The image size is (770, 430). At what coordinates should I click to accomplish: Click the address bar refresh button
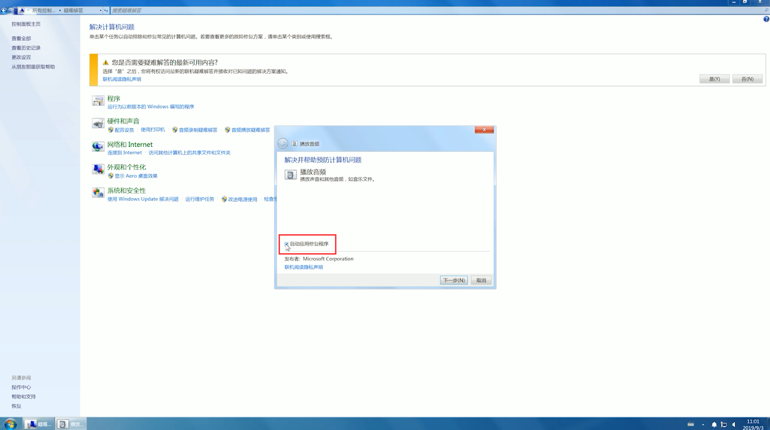pos(106,10)
